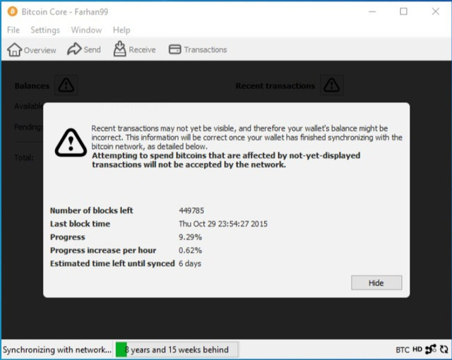
Task: Click the '0.62%' progress per hour value
Action: pyautogui.click(x=190, y=251)
